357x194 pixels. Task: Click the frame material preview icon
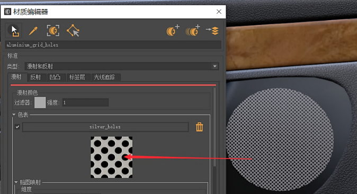pyautogui.click(x=53, y=31)
